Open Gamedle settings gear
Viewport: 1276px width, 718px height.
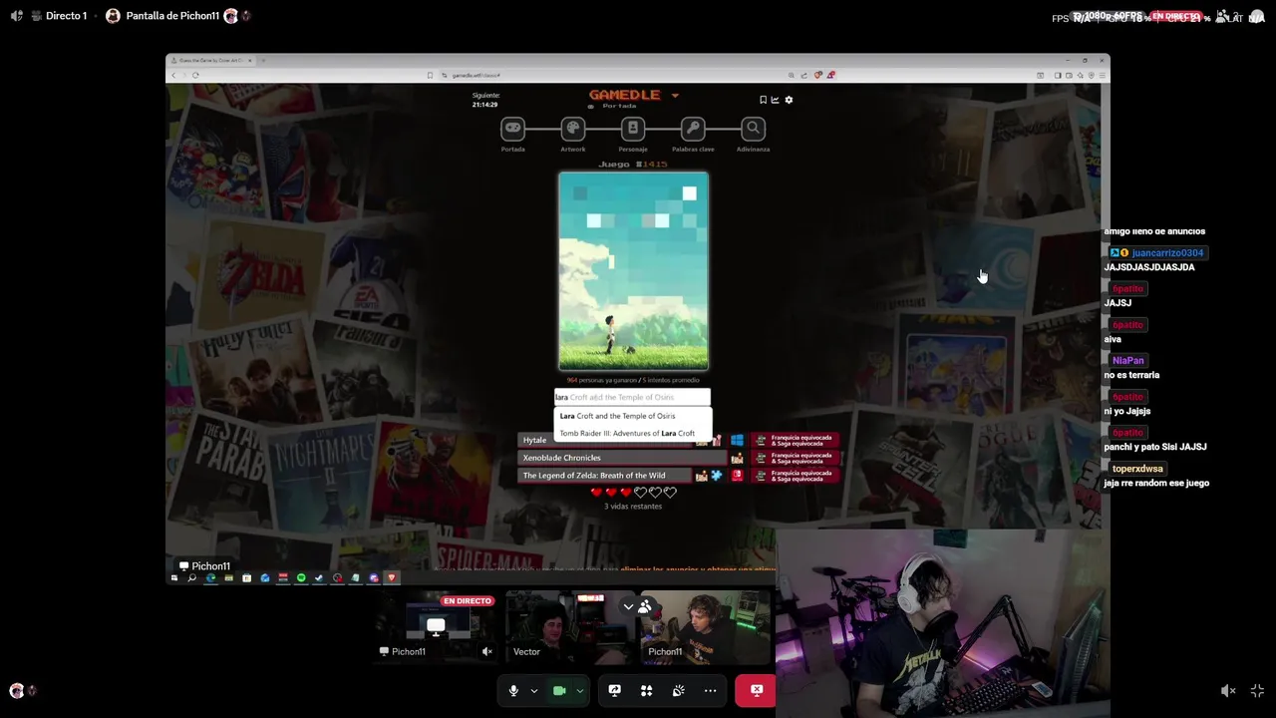[x=789, y=100]
